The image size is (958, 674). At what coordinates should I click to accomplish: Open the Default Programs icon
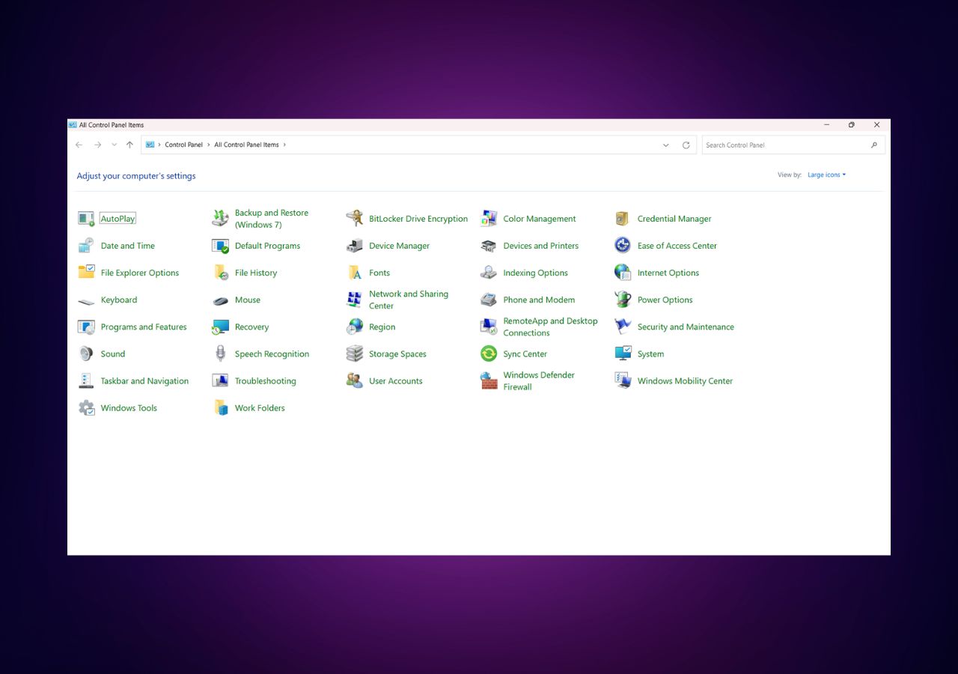tap(221, 246)
